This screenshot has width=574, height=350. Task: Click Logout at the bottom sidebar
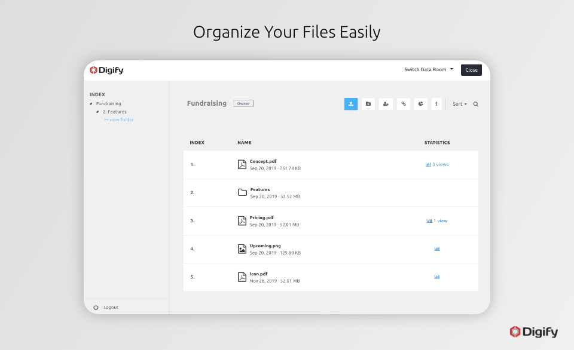pos(110,306)
